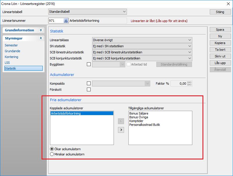Select Bonus Säljare in available accumulators
The height and width of the screenshot is (176, 233).
tap(139, 113)
